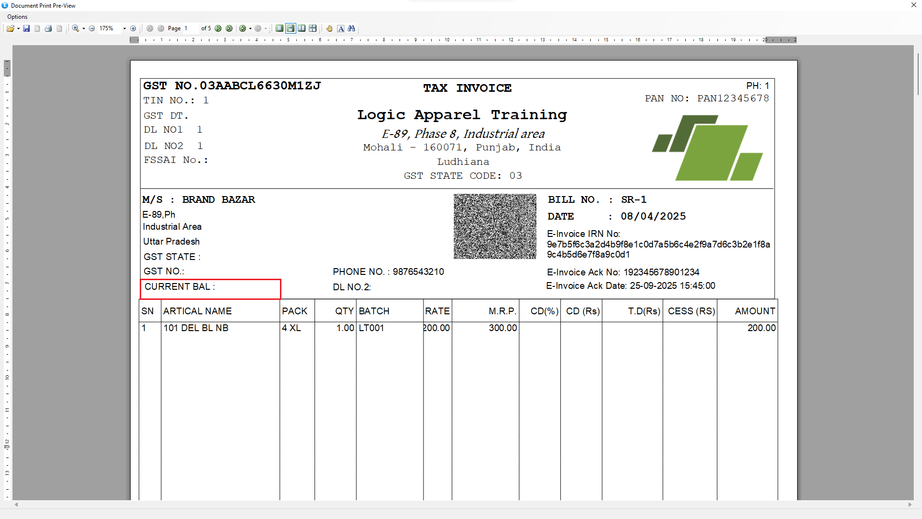Toggle two-page facing layout view
Viewport: 922px width, 519px height.
pyautogui.click(x=302, y=28)
